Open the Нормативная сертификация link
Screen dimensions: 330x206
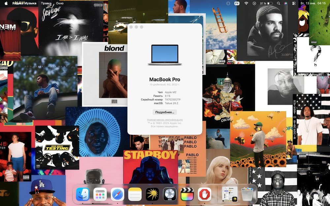pyautogui.click(x=165, y=120)
